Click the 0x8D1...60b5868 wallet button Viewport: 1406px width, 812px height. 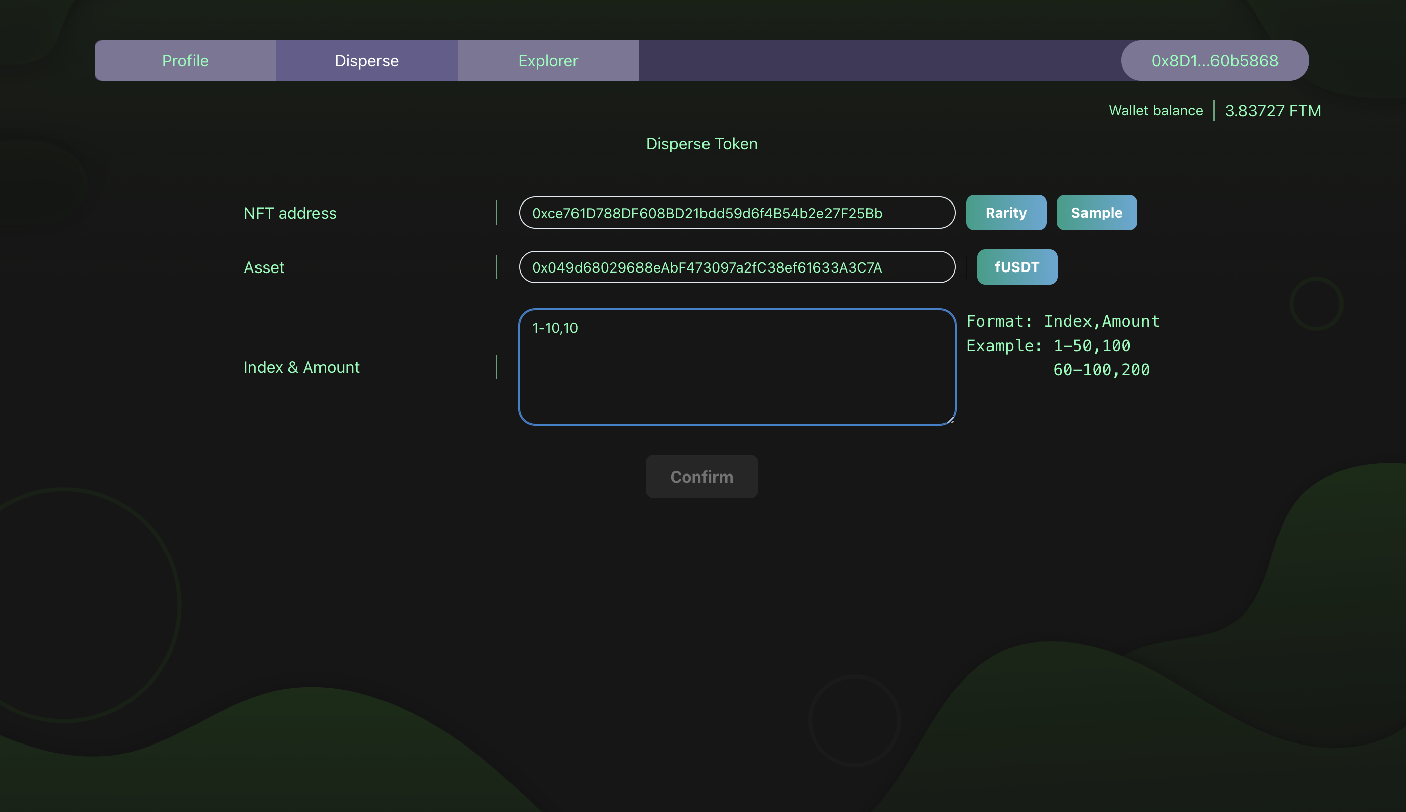pos(1214,61)
